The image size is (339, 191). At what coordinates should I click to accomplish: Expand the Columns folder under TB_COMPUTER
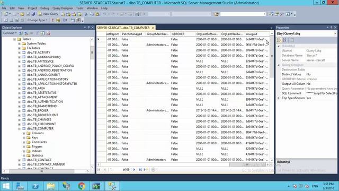(x=24, y=133)
